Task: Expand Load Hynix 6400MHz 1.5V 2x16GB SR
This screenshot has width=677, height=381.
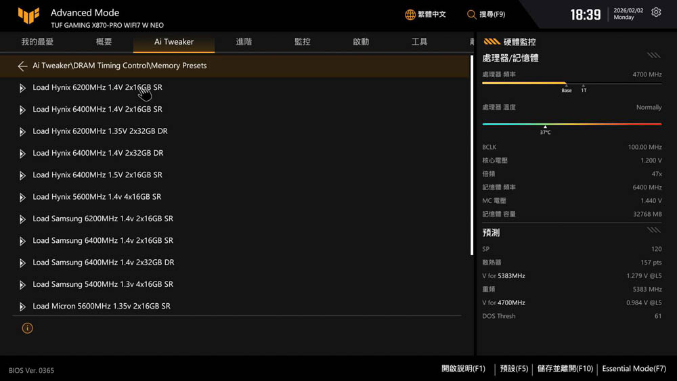Action: [97, 175]
